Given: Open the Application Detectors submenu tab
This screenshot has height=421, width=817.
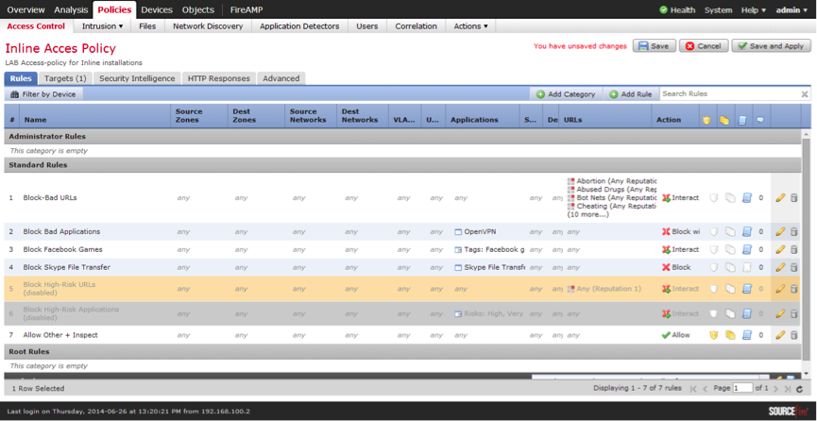Looking at the screenshot, I should [299, 26].
